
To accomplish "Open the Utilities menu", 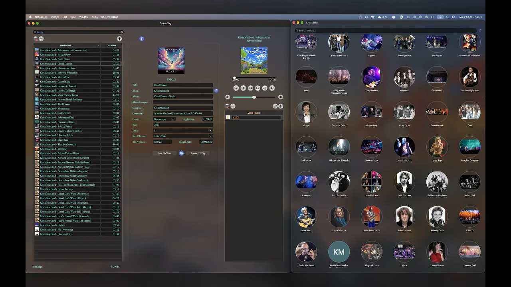I will (55, 17).
